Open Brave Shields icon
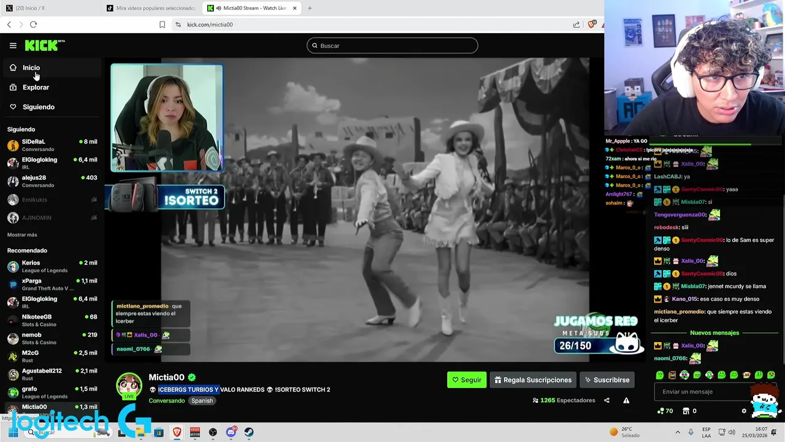The image size is (785, 442). (591, 25)
